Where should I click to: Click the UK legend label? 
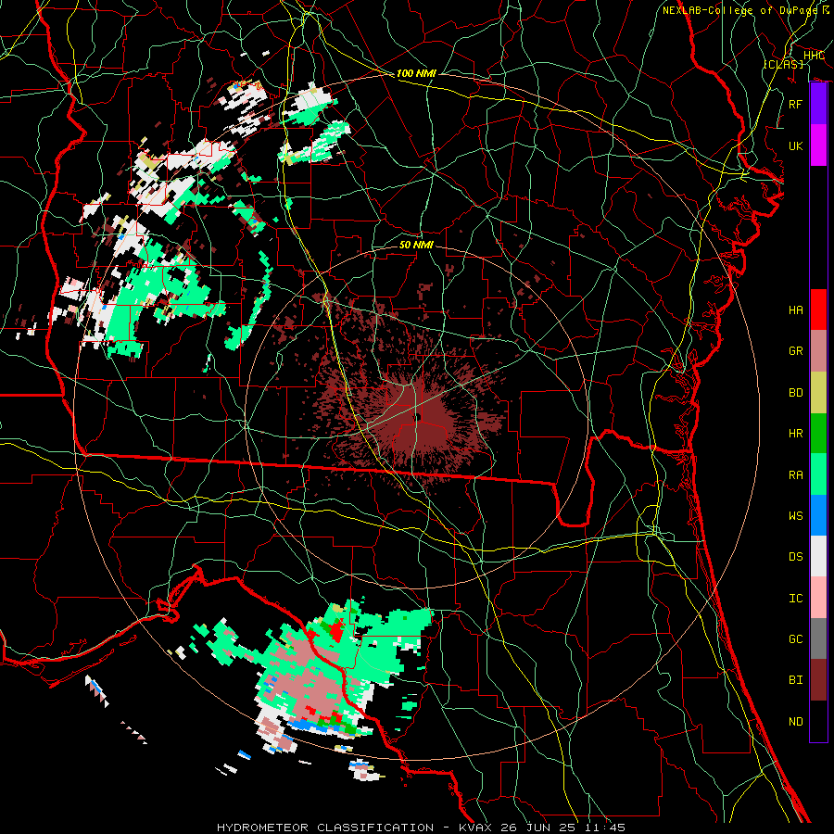pos(795,145)
